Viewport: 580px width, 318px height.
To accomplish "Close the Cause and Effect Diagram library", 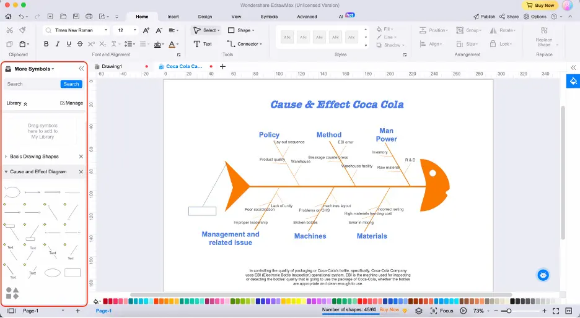I will click(x=81, y=172).
